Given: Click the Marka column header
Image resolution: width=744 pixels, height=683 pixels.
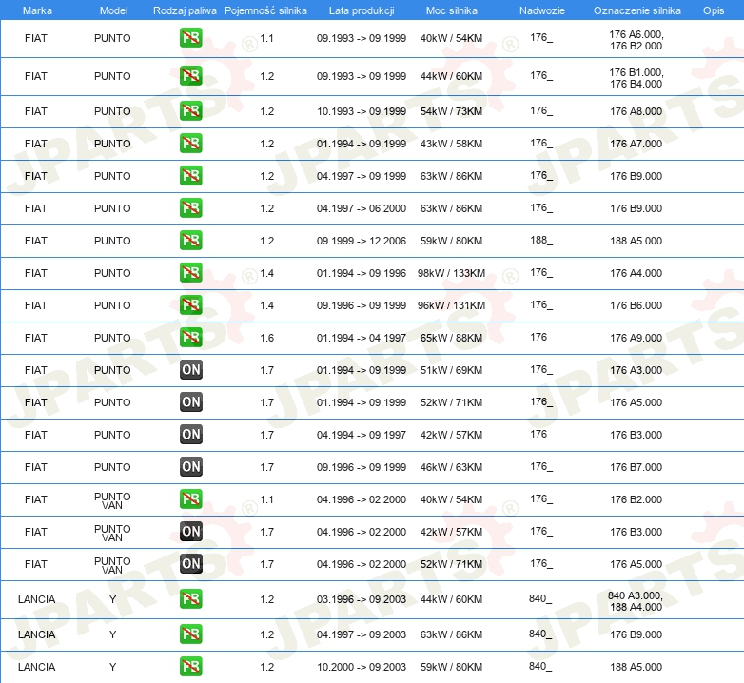Looking at the screenshot, I should tap(37, 10).
